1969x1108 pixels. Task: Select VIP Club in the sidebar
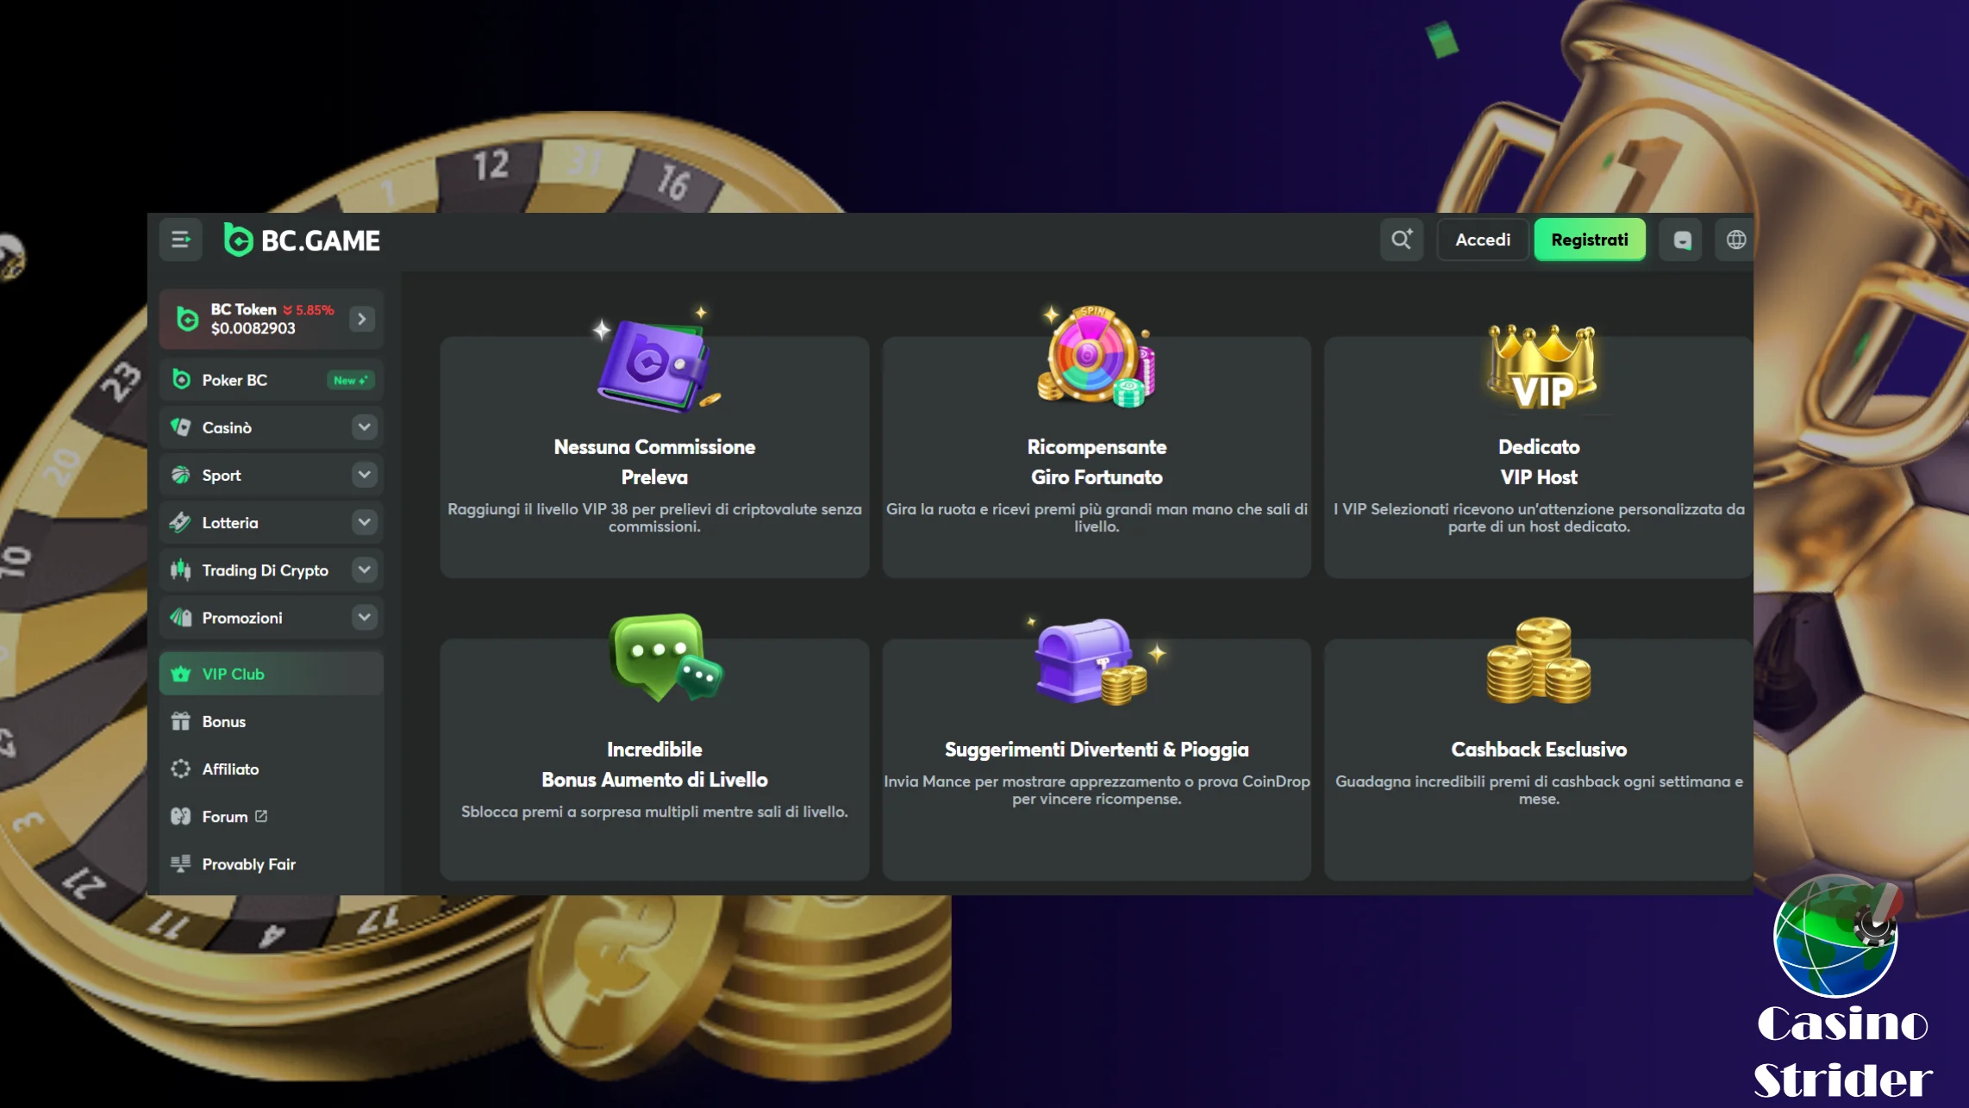click(271, 674)
